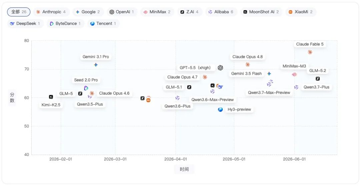
Task: Click the 2026-06-01 axis date
Action: [294, 159]
